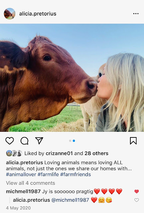Visit crizanne01's profile from likes
Image resolution: width=144 pixels, height=213 pixels.
pyautogui.click(x=59, y=153)
